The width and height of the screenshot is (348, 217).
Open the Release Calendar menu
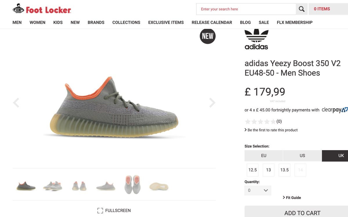click(x=212, y=22)
